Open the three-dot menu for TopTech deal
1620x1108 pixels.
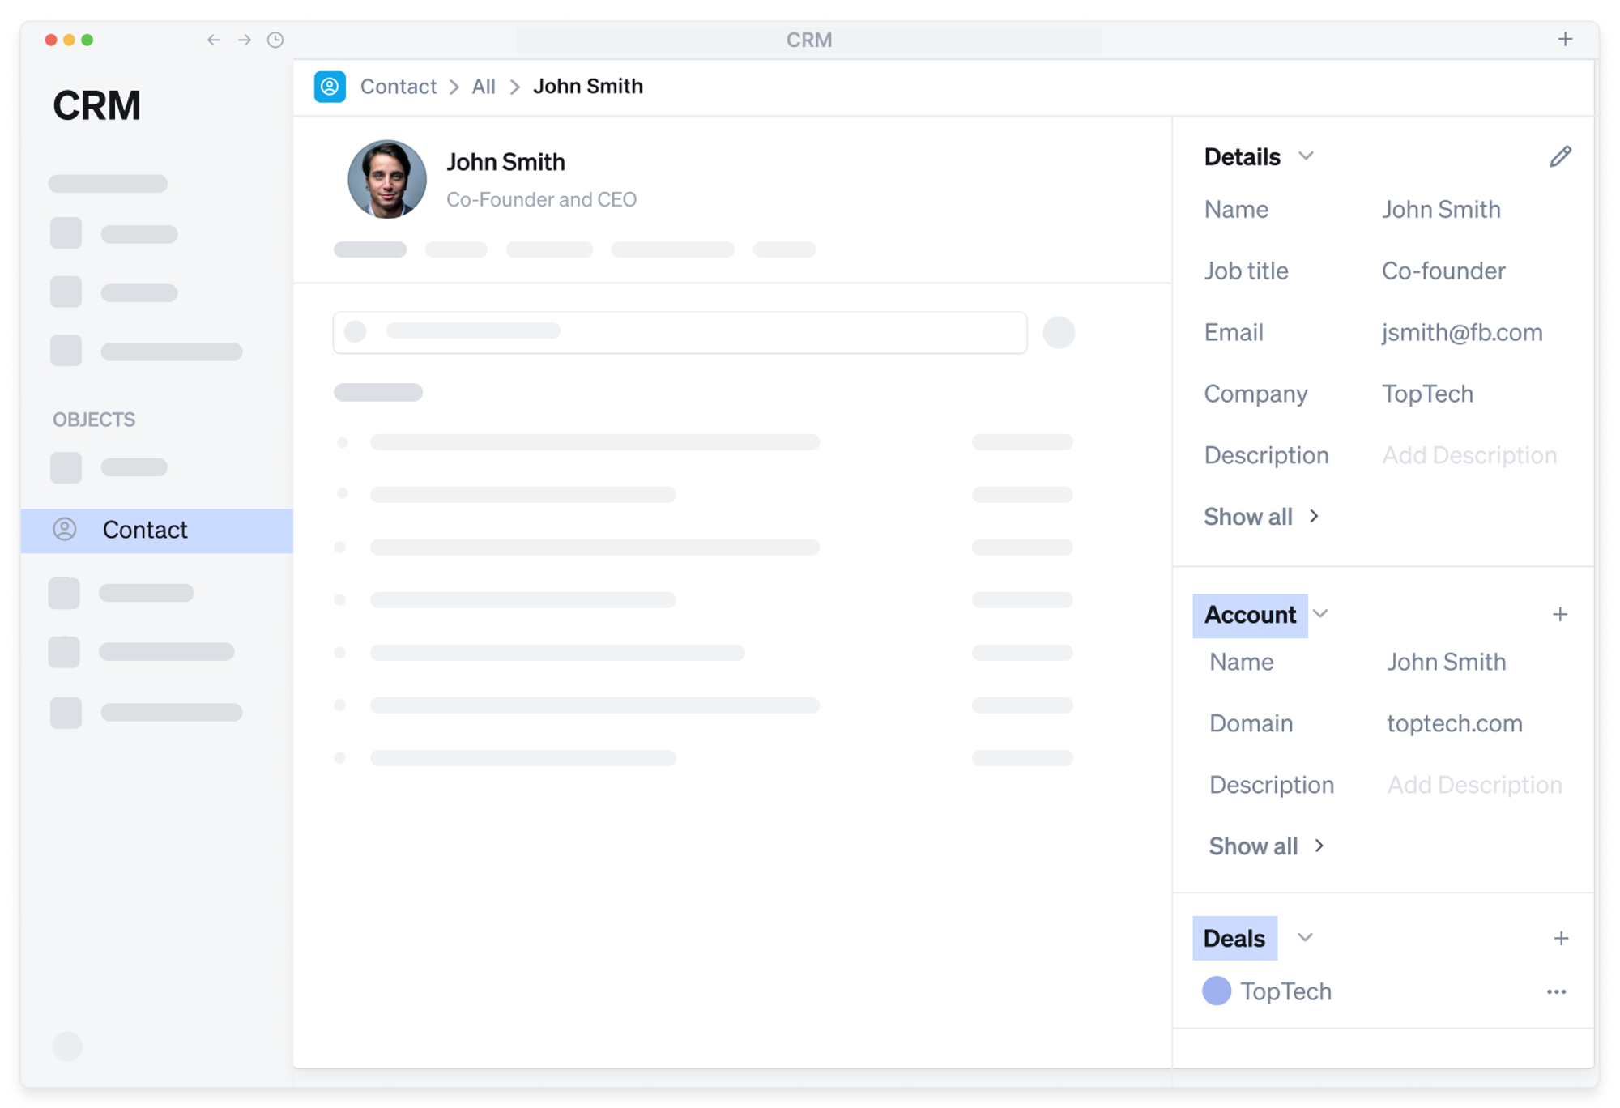[x=1556, y=992]
